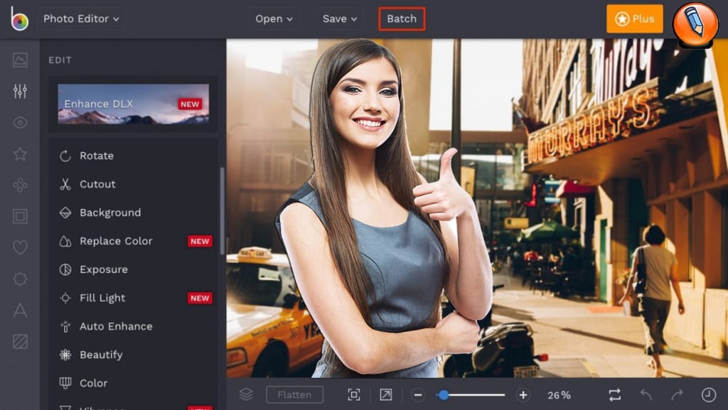Redo the last action
Image resolution: width=728 pixels, height=410 pixels.
coord(678,394)
